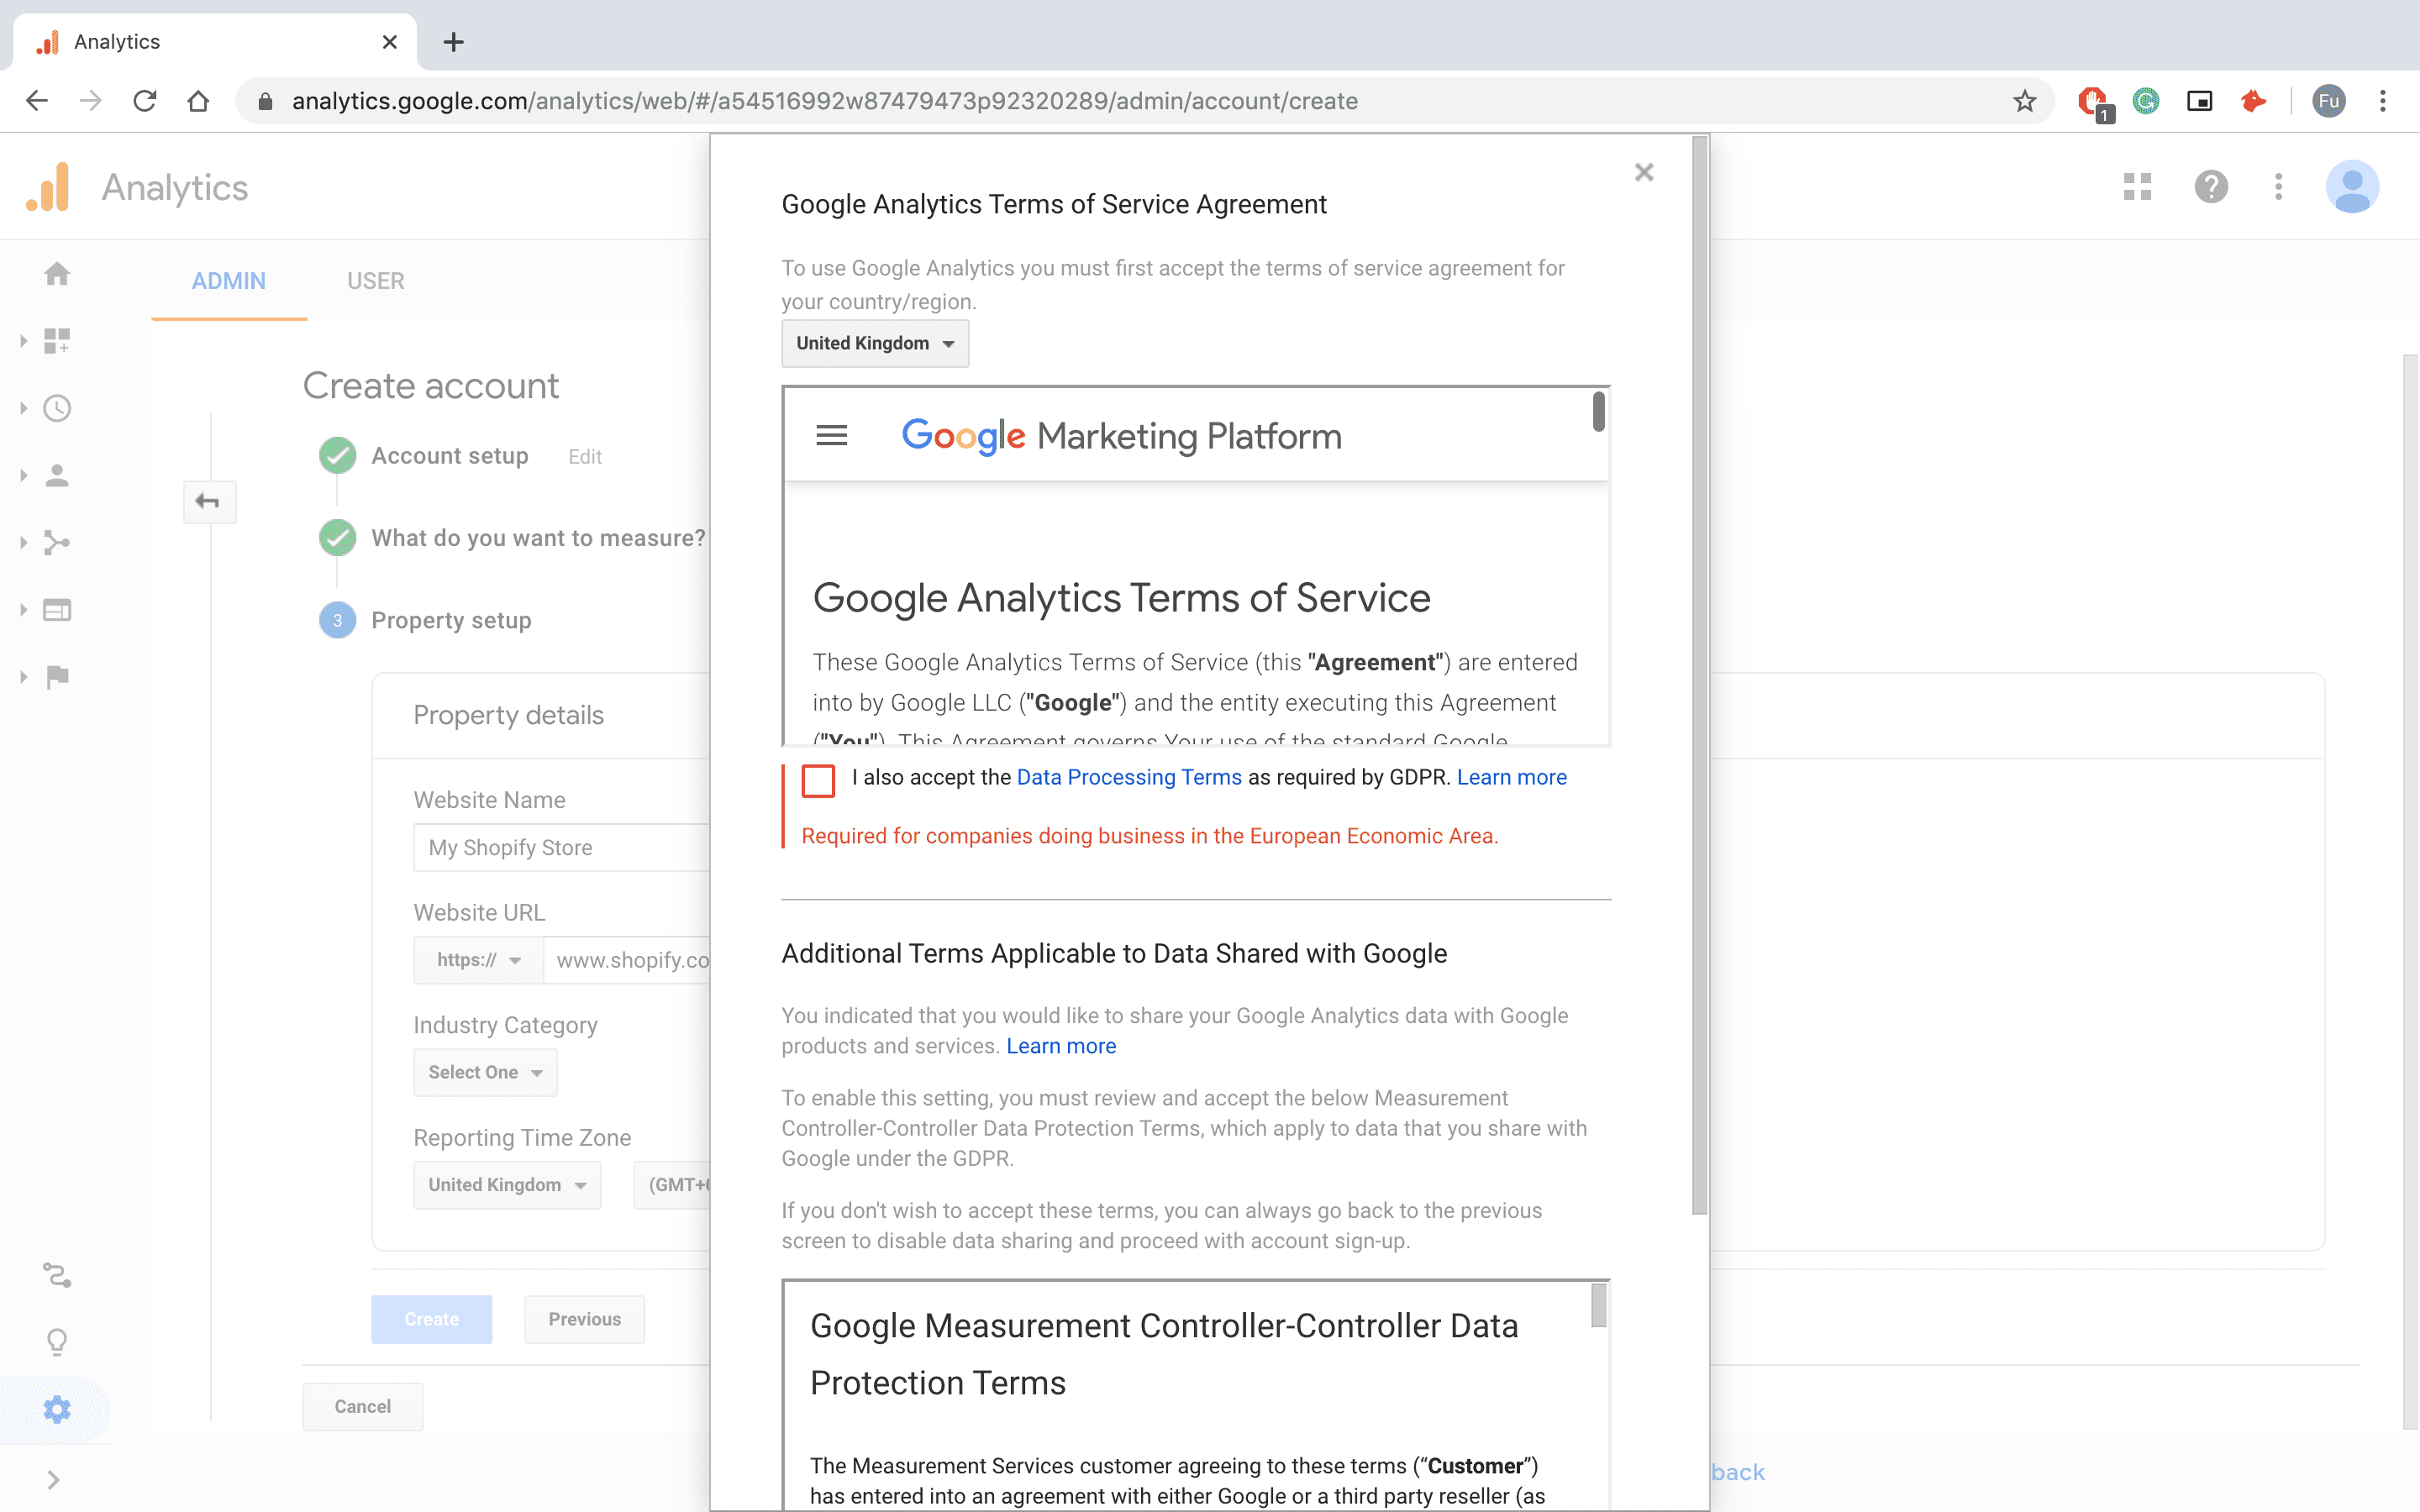Viewport: 2420px width, 1512px height.
Task: Switch to the USER tab
Action: pos(376,281)
